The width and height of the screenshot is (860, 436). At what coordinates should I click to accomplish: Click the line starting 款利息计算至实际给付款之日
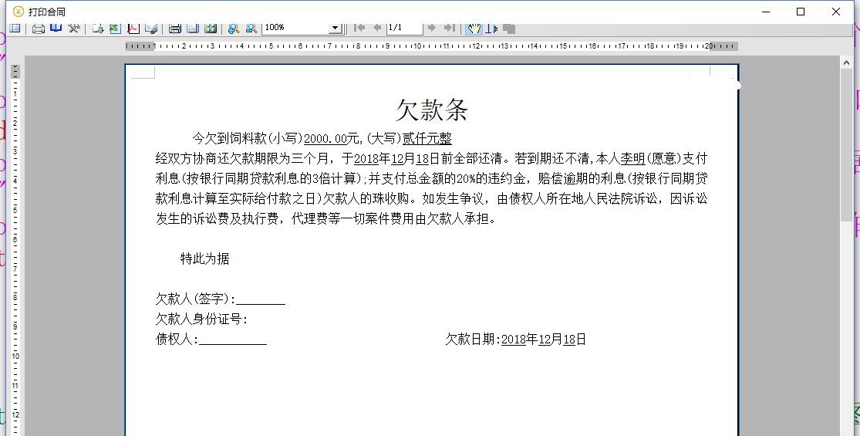432,199
